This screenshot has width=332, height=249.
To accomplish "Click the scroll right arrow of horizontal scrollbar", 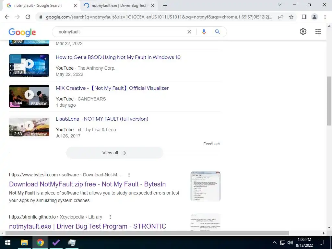I will 324,233.
